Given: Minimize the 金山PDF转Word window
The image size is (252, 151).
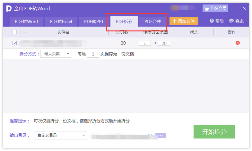Looking at the screenshot, I should point(235,9).
